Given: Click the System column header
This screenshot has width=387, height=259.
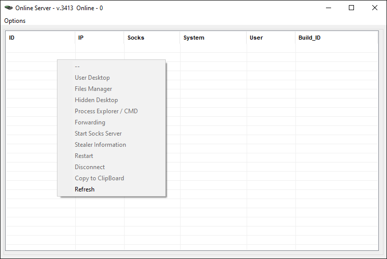Looking at the screenshot, I should [213, 38].
